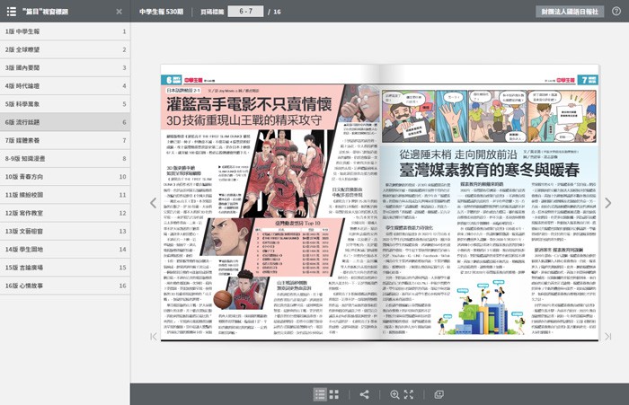Open the share options

[364, 394]
